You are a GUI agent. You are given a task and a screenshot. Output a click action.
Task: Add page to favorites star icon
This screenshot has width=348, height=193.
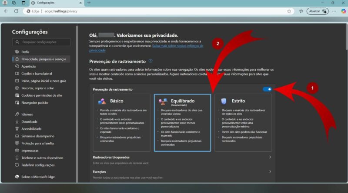click(289, 11)
